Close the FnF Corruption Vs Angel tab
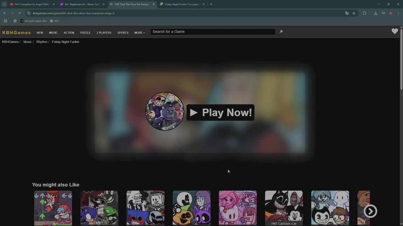The image size is (403, 226). pos(54,4)
